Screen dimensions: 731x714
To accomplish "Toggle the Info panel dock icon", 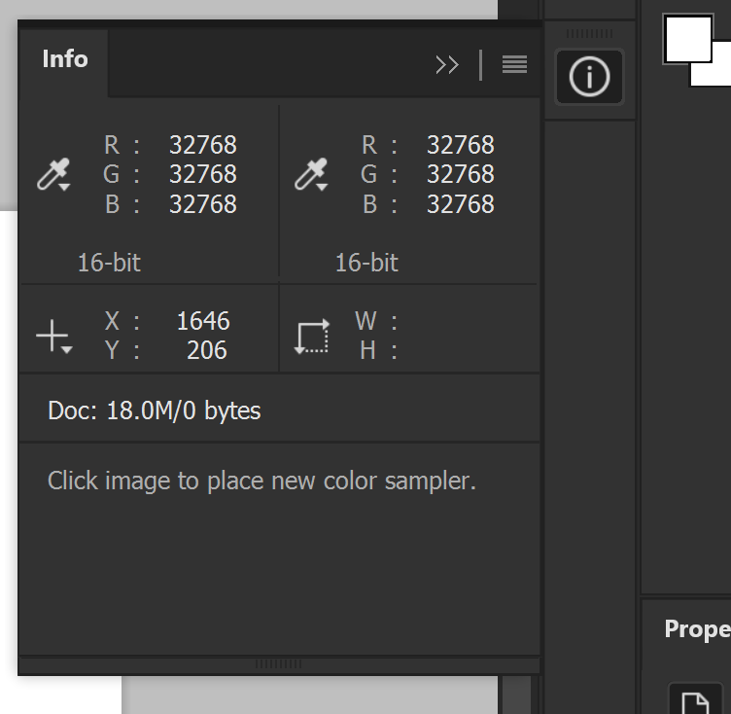I will pyautogui.click(x=589, y=77).
